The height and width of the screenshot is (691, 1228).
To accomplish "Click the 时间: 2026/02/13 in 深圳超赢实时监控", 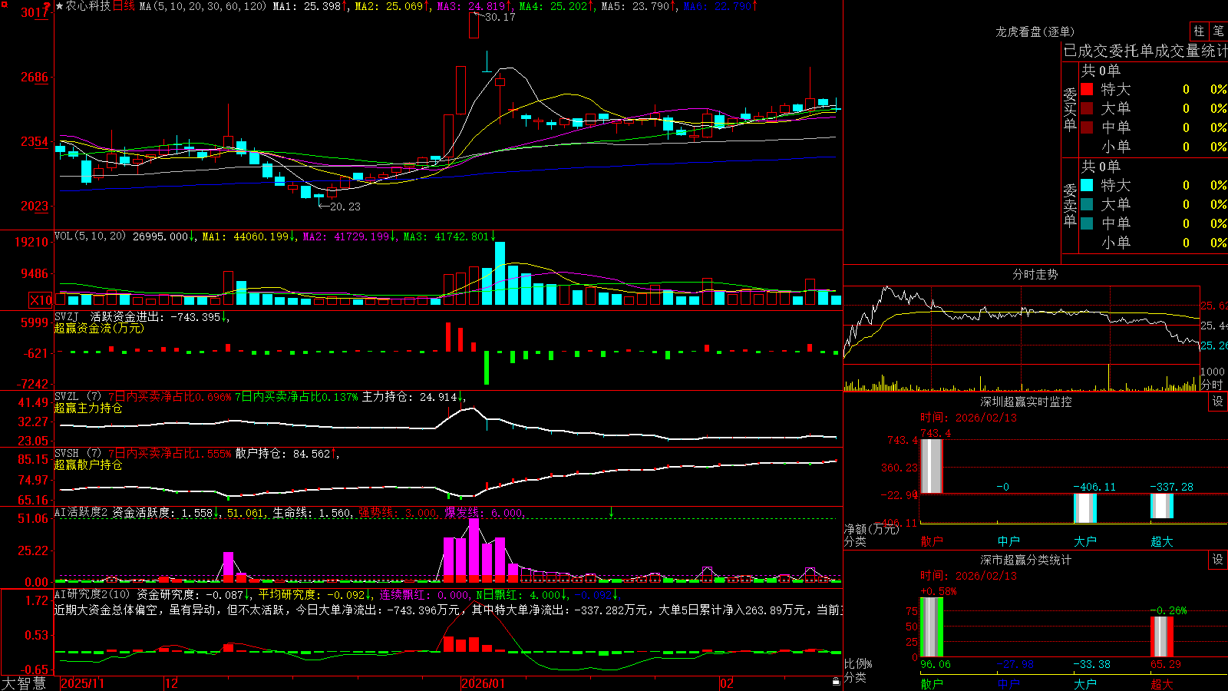I will (968, 418).
